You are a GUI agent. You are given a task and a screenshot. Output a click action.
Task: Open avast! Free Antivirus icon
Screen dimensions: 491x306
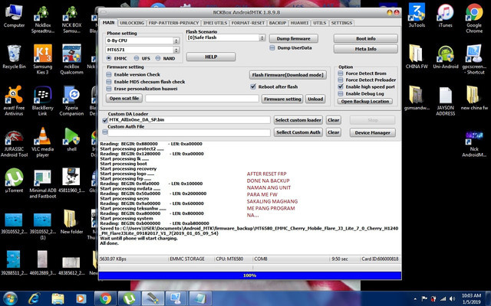pyautogui.click(x=14, y=100)
